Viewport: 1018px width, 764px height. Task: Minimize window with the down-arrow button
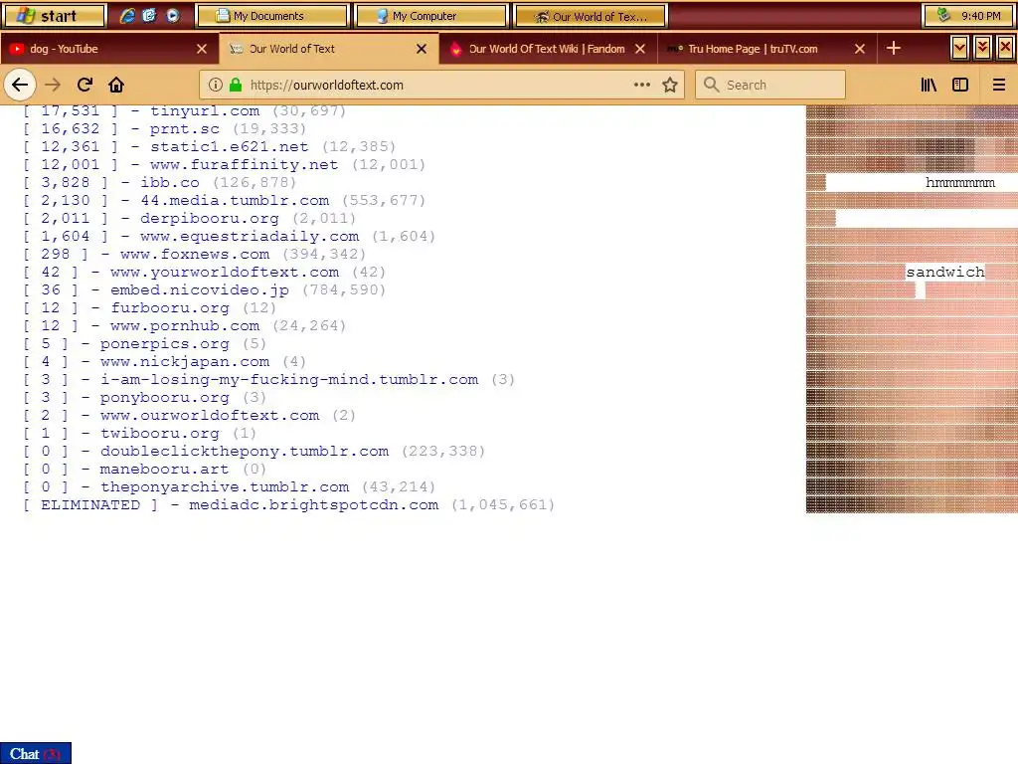[x=959, y=48]
